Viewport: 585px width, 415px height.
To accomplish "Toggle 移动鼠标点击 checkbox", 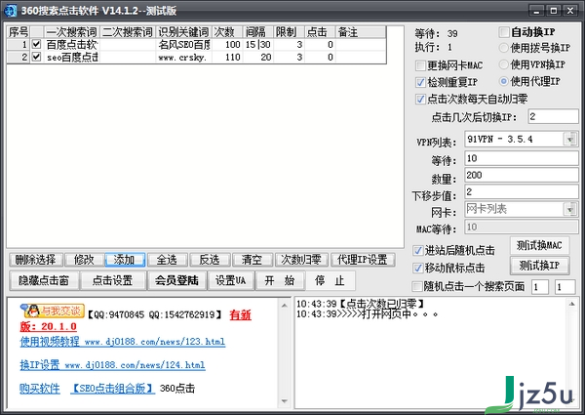I will coord(418,268).
